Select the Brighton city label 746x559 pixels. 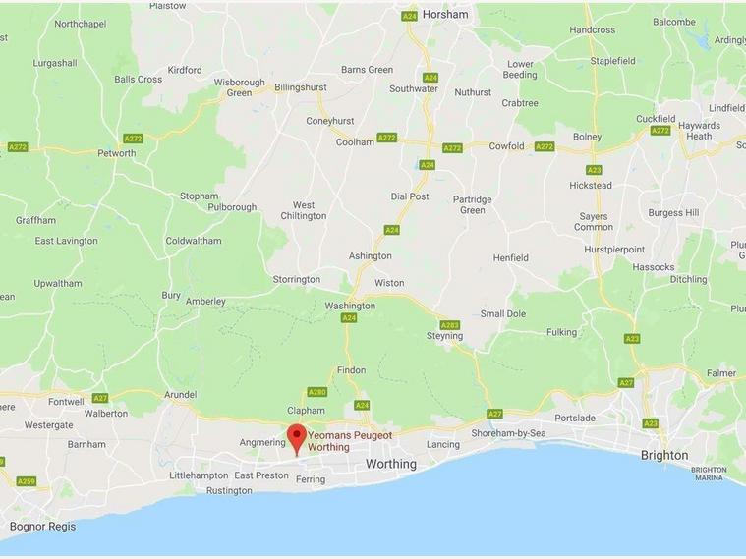pyautogui.click(x=664, y=455)
